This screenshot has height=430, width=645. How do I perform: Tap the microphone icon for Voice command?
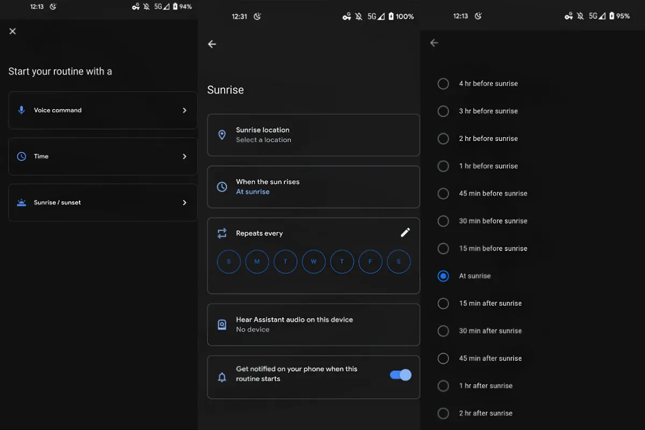click(x=21, y=110)
